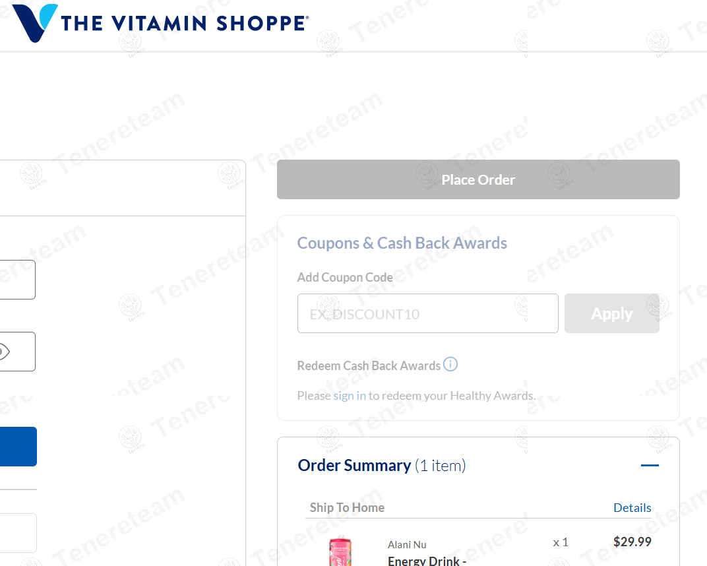707x566 pixels.
Task: Open the Redeem Cash Back Awards info icon
Action: [450, 364]
